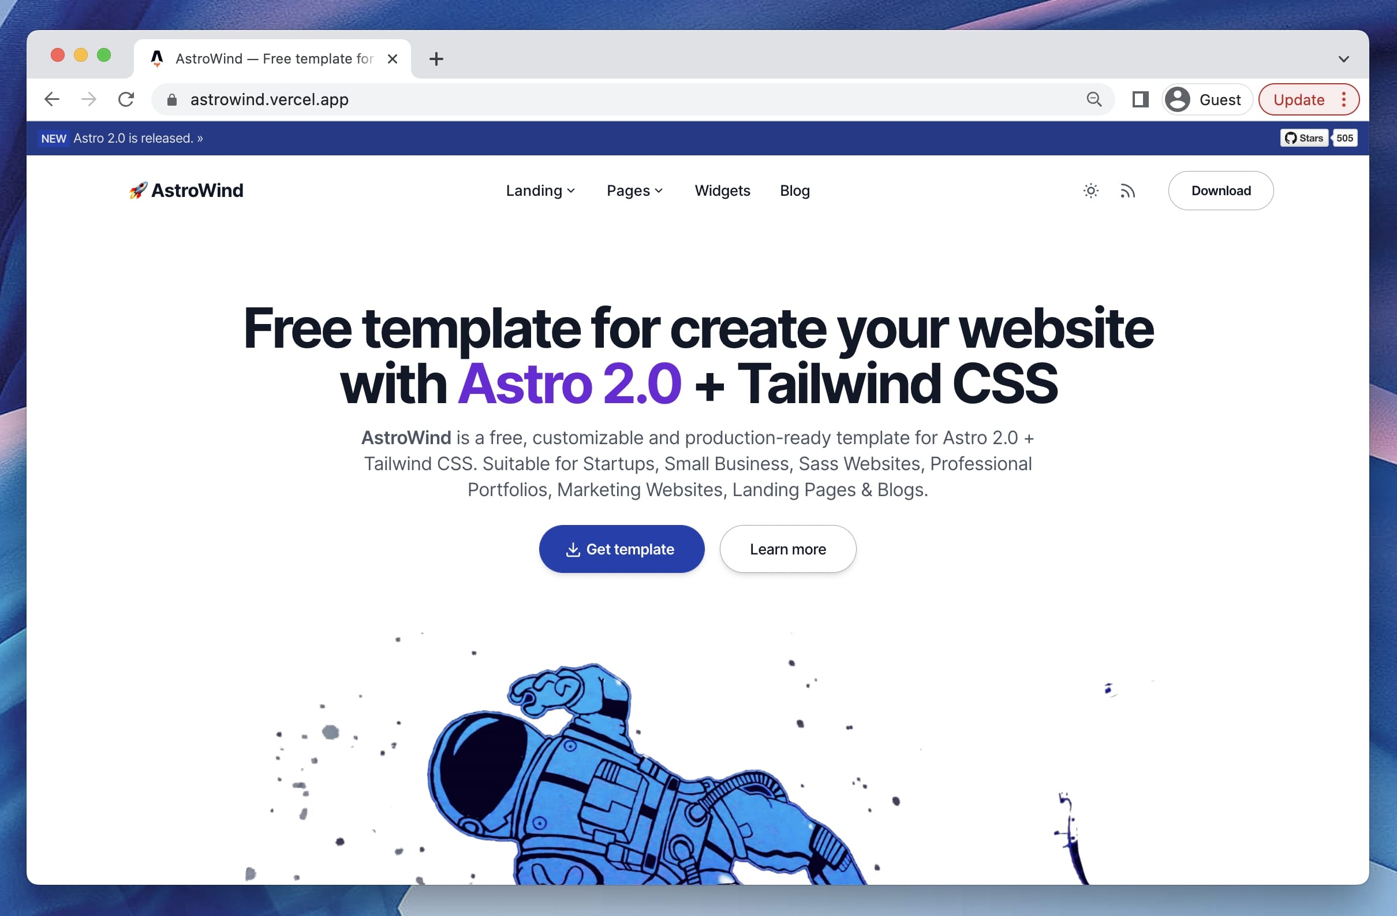Click the lock/secure site icon
Viewport: 1397px width, 916px height.
(171, 99)
